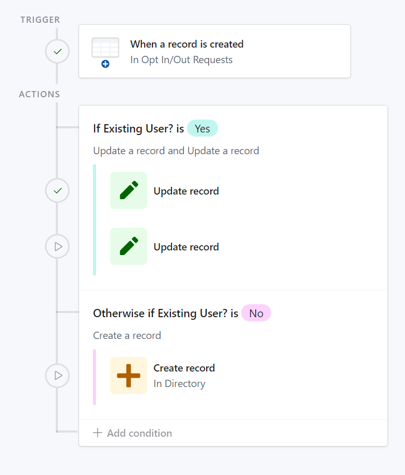Screen dimensions: 405x475
Task: Click the trigger's green checkmark status circle
Action: [x=57, y=52]
